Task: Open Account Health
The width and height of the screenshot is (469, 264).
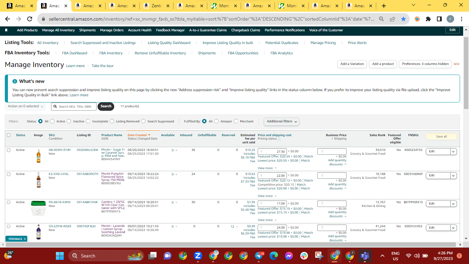Action: coord(140,30)
